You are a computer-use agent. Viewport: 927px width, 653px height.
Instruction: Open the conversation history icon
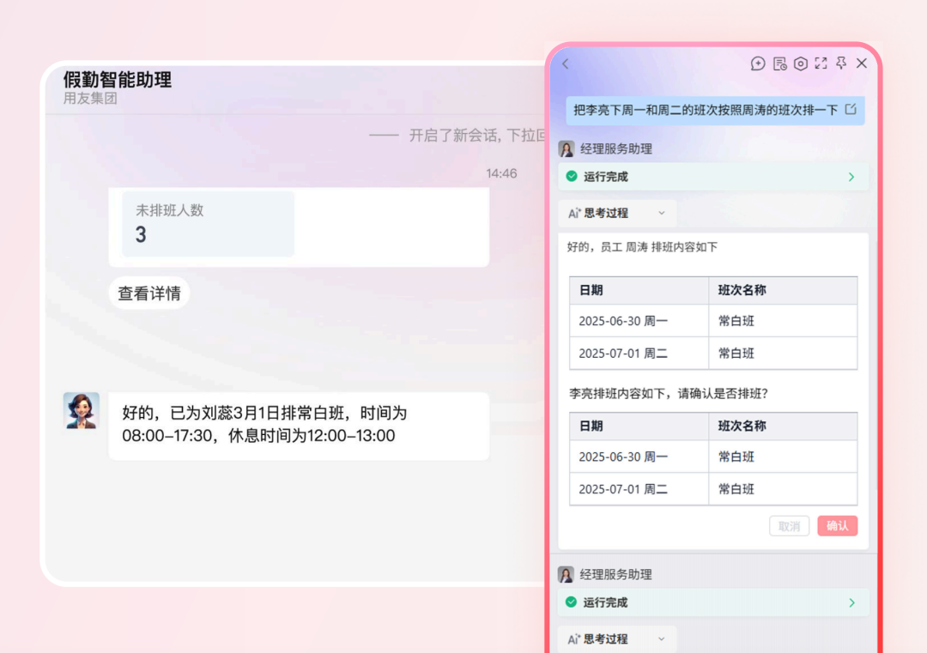pos(779,63)
